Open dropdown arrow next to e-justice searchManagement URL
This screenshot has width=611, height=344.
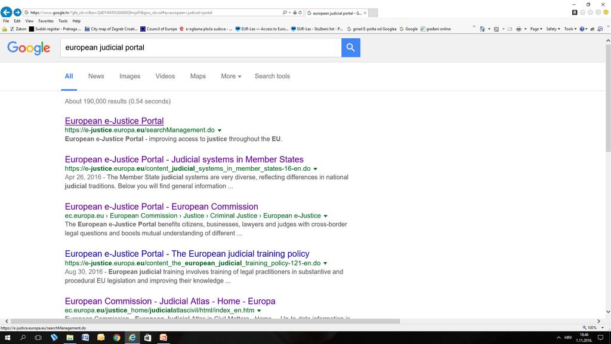220,130
